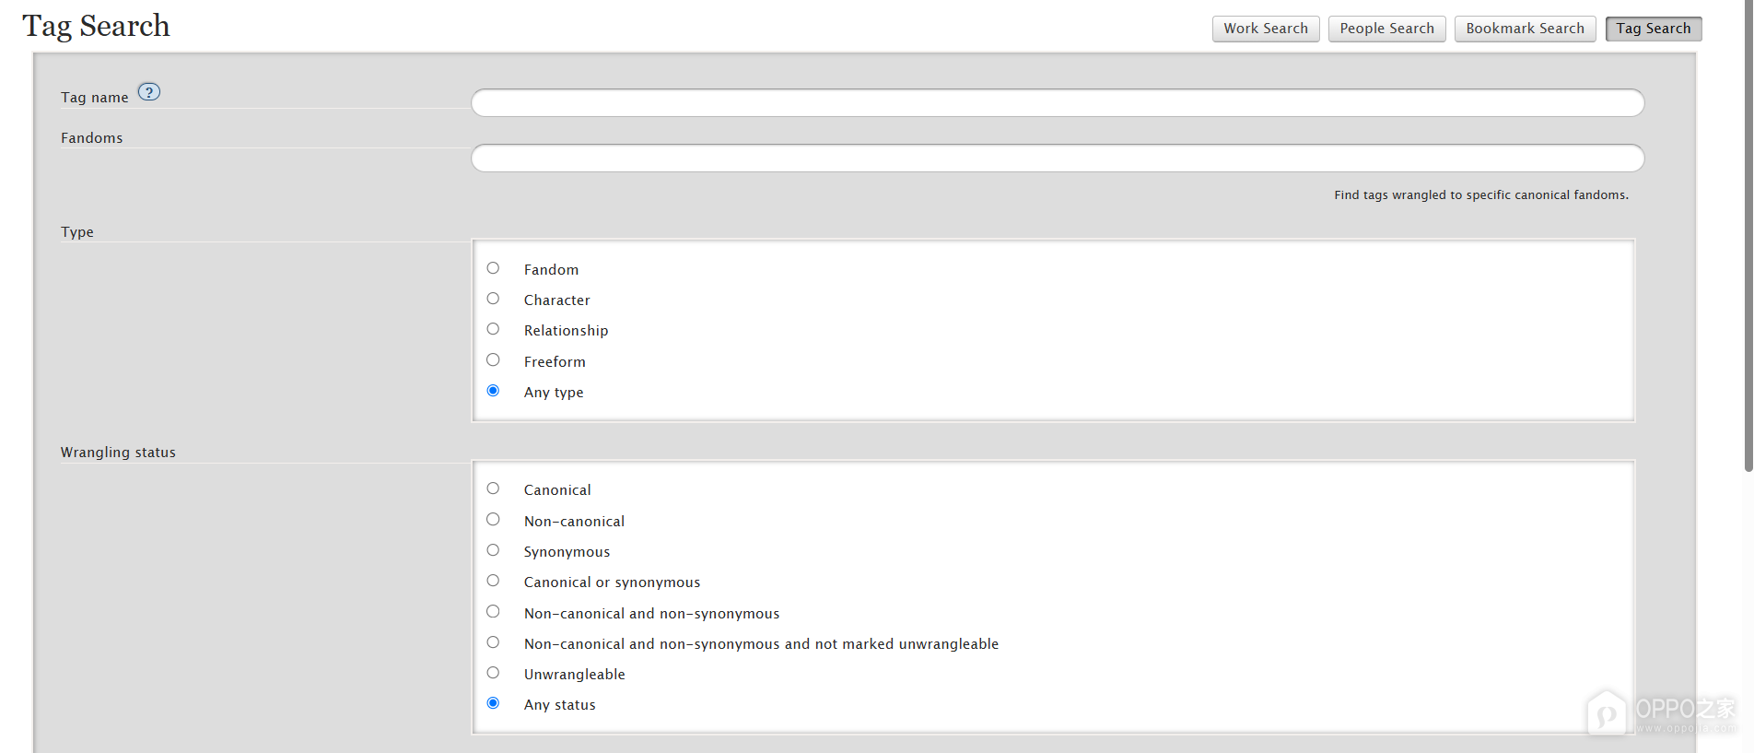Image resolution: width=1754 pixels, height=753 pixels.
Task: Select the Any status radio button
Action: pyautogui.click(x=493, y=703)
